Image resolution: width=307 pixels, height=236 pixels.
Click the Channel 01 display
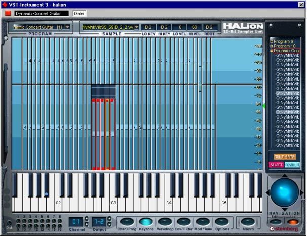76,222
